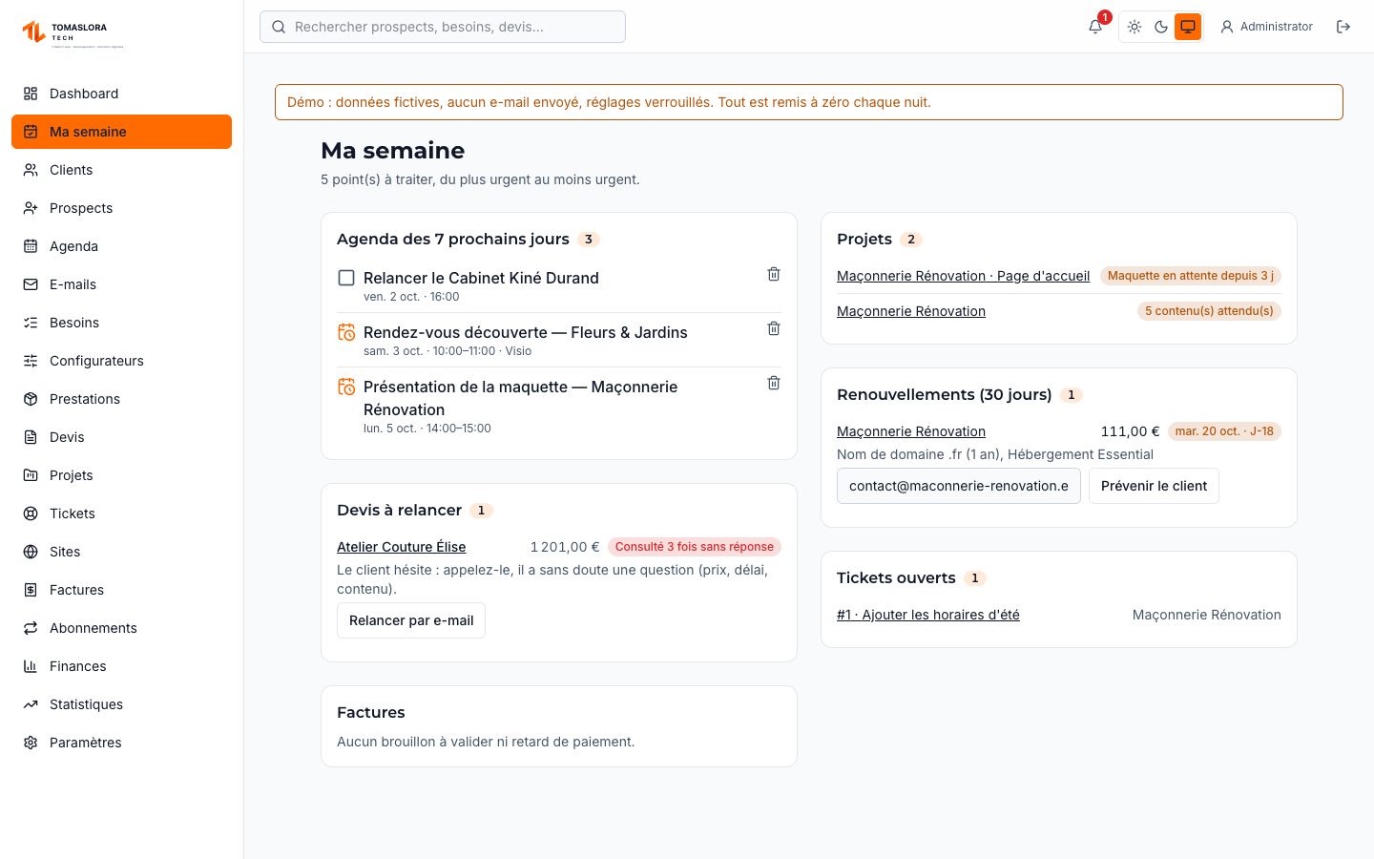Go to Configurateurs
Viewport: 1374px width, 859px height.
(121, 361)
